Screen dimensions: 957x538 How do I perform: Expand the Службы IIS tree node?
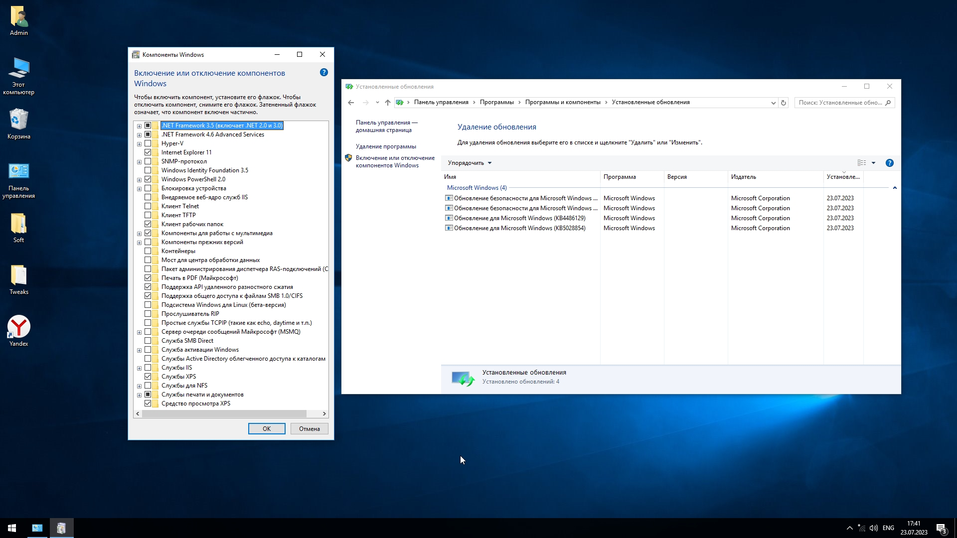(x=140, y=368)
